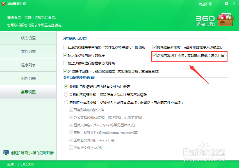
Task: Open the 例外列表 tab
Action: [x=28, y=78]
